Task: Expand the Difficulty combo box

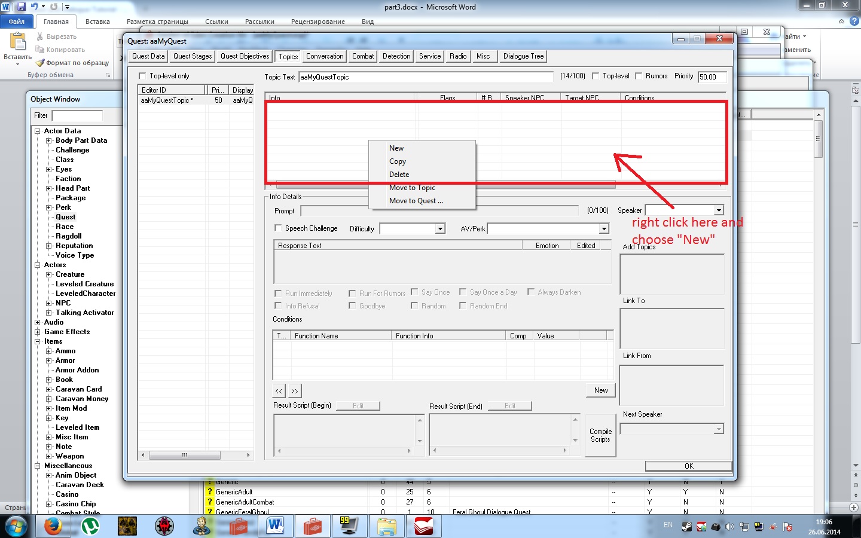Action: pyautogui.click(x=440, y=229)
